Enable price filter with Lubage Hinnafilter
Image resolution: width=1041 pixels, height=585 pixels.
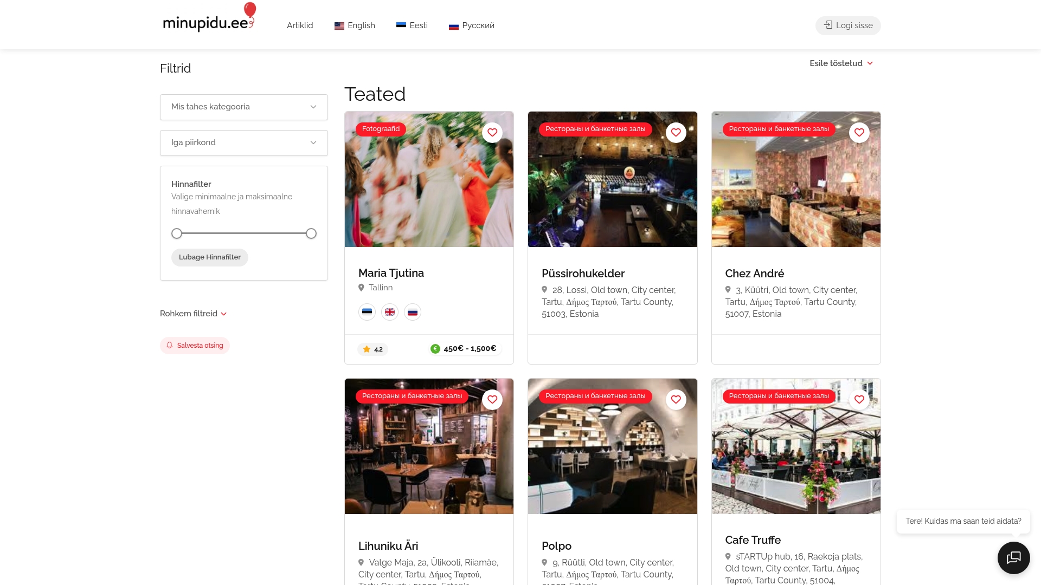point(209,257)
